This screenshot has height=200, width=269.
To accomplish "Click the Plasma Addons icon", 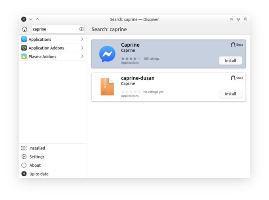I will (24, 57).
